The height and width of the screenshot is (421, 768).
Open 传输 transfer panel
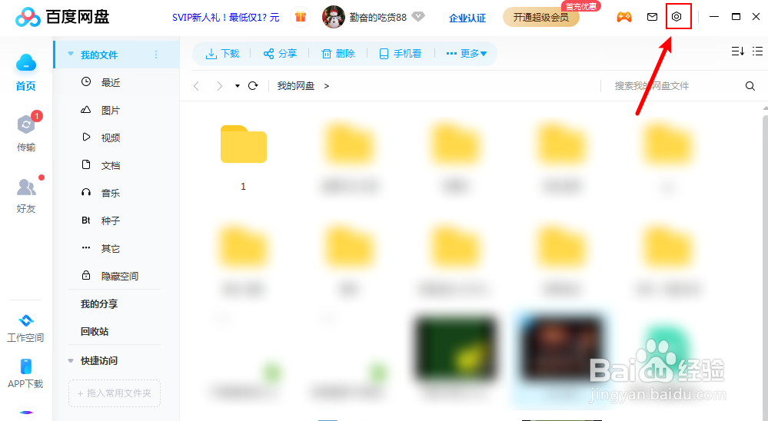[x=26, y=133]
